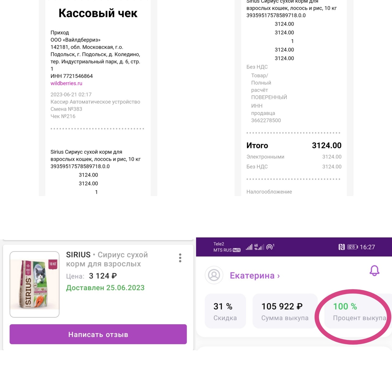The width and height of the screenshot is (392, 392).
Task: Tap the hotspot icon in the status bar
Action: point(270,247)
